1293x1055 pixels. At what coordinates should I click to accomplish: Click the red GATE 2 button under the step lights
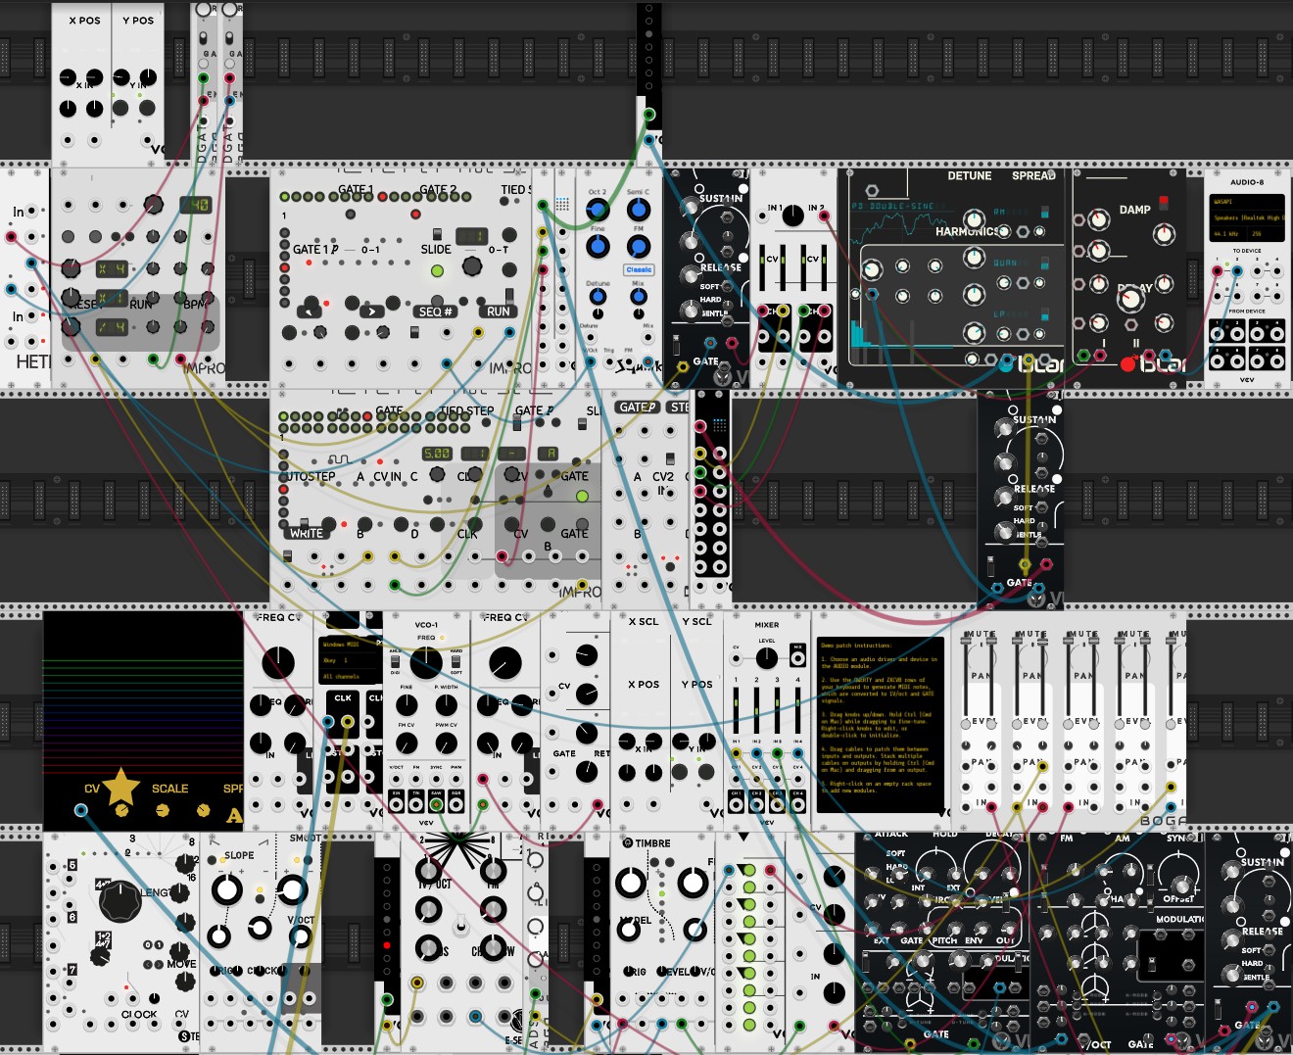[x=415, y=213]
